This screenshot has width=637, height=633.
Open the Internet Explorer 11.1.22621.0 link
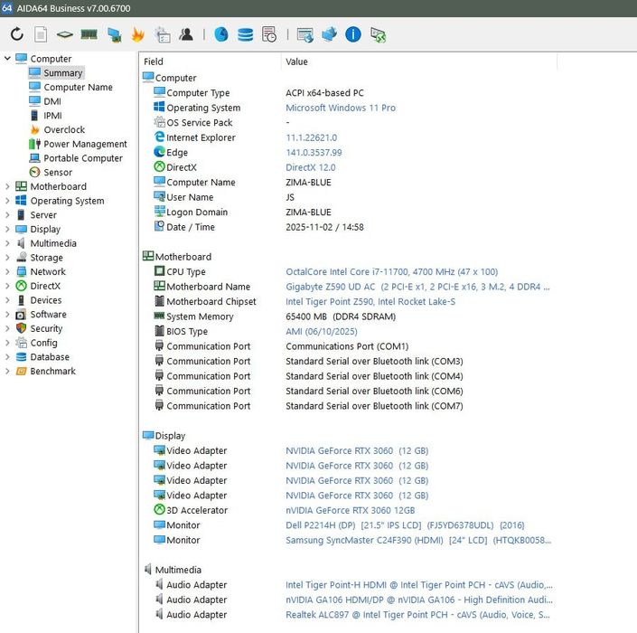coord(311,137)
